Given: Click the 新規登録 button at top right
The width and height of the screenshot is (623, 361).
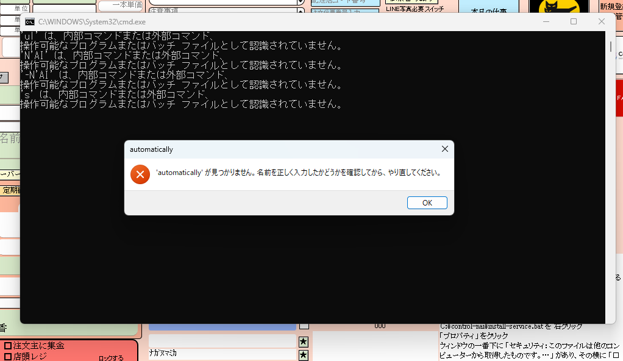Looking at the screenshot, I should [x=611, y=6].
